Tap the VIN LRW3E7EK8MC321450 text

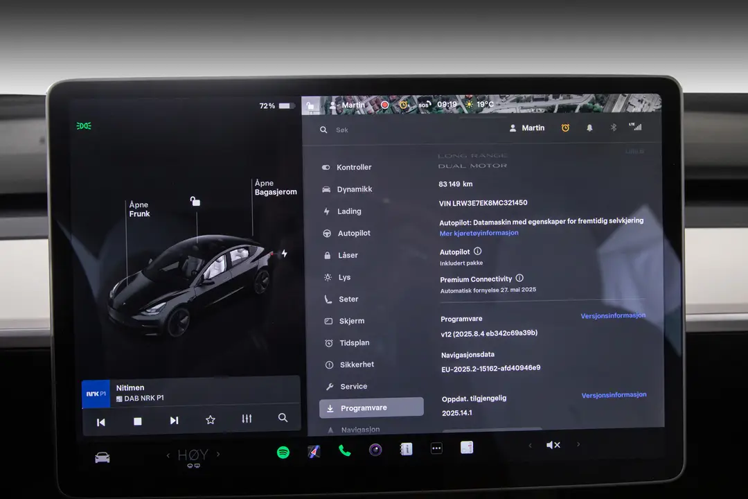click(x=483, y=203)
